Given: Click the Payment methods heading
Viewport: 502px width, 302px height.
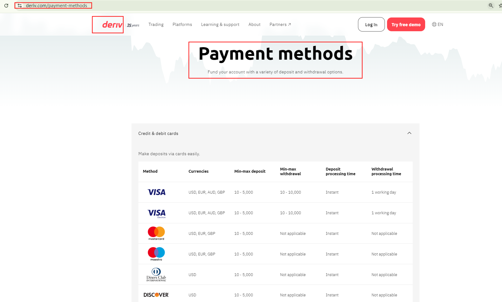Looking at the screenshot, I should click(276, 53).
